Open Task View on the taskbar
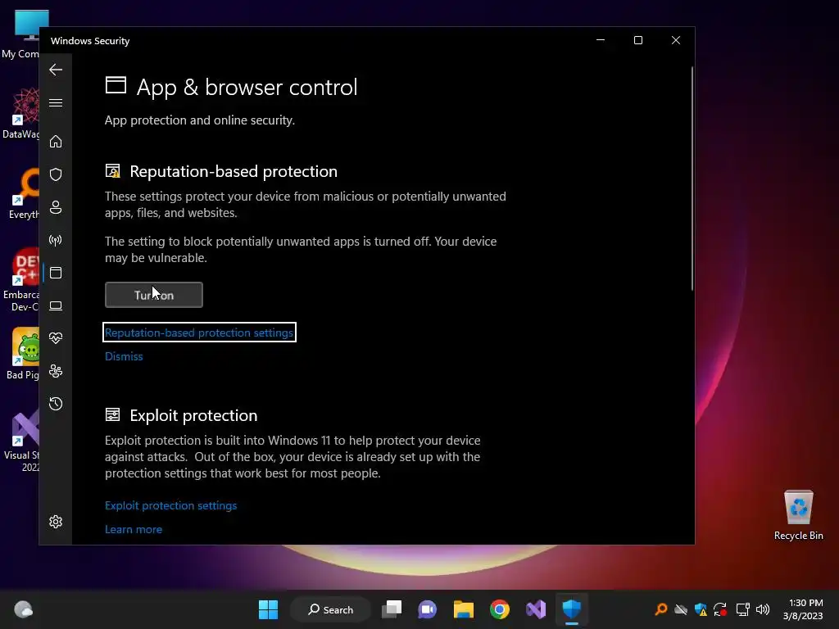The height and width of the screenshot is (629, 839). (392, 609)
